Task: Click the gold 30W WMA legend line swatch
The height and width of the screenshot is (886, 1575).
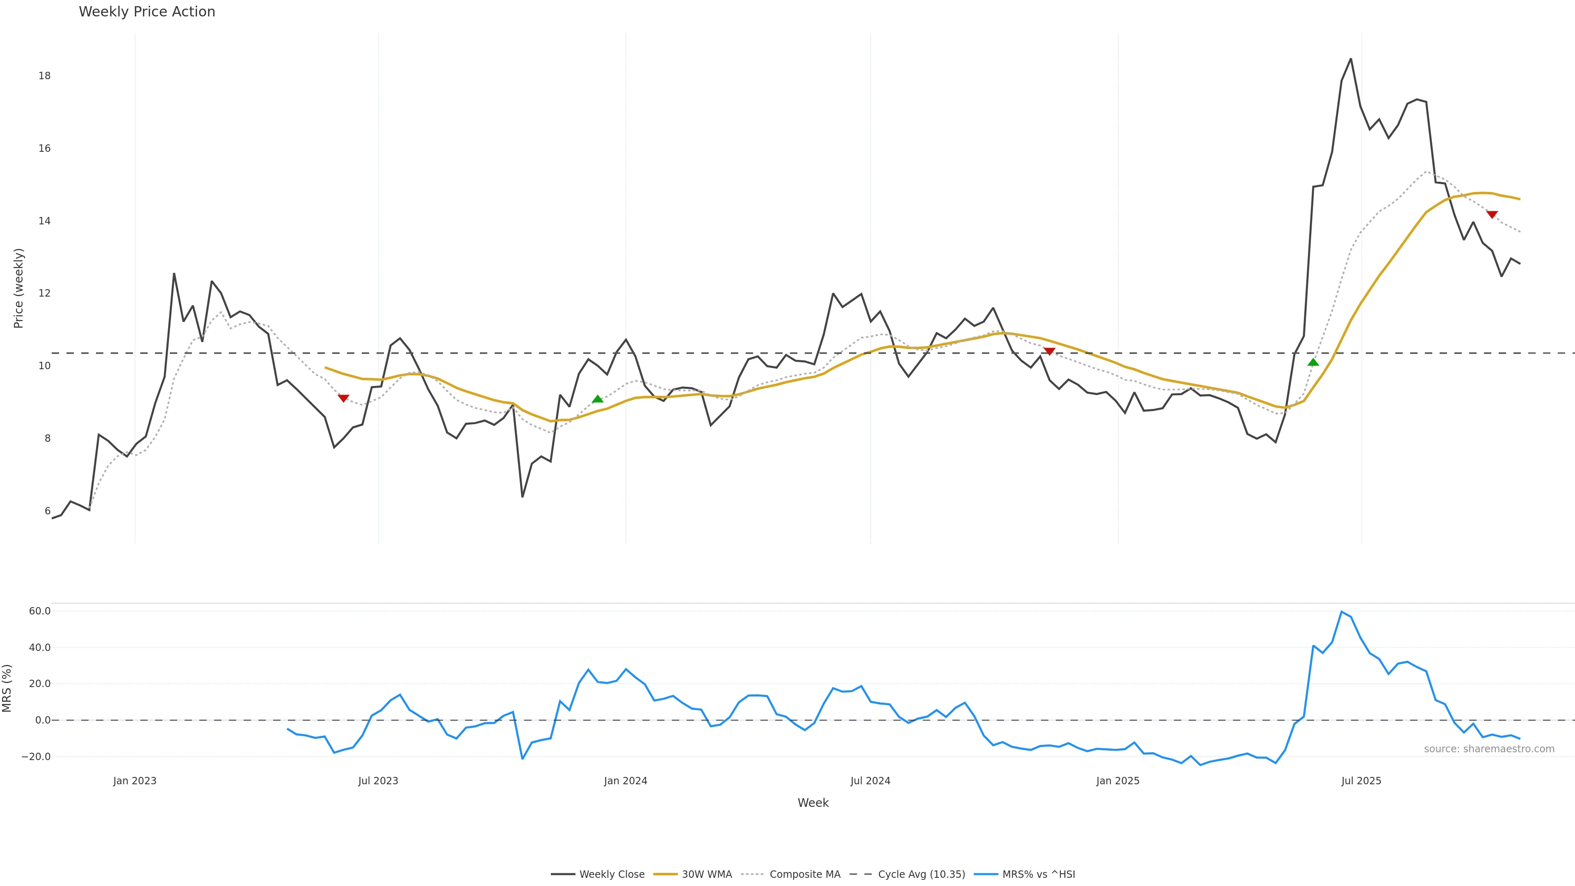Action: (x=665, y=875)
